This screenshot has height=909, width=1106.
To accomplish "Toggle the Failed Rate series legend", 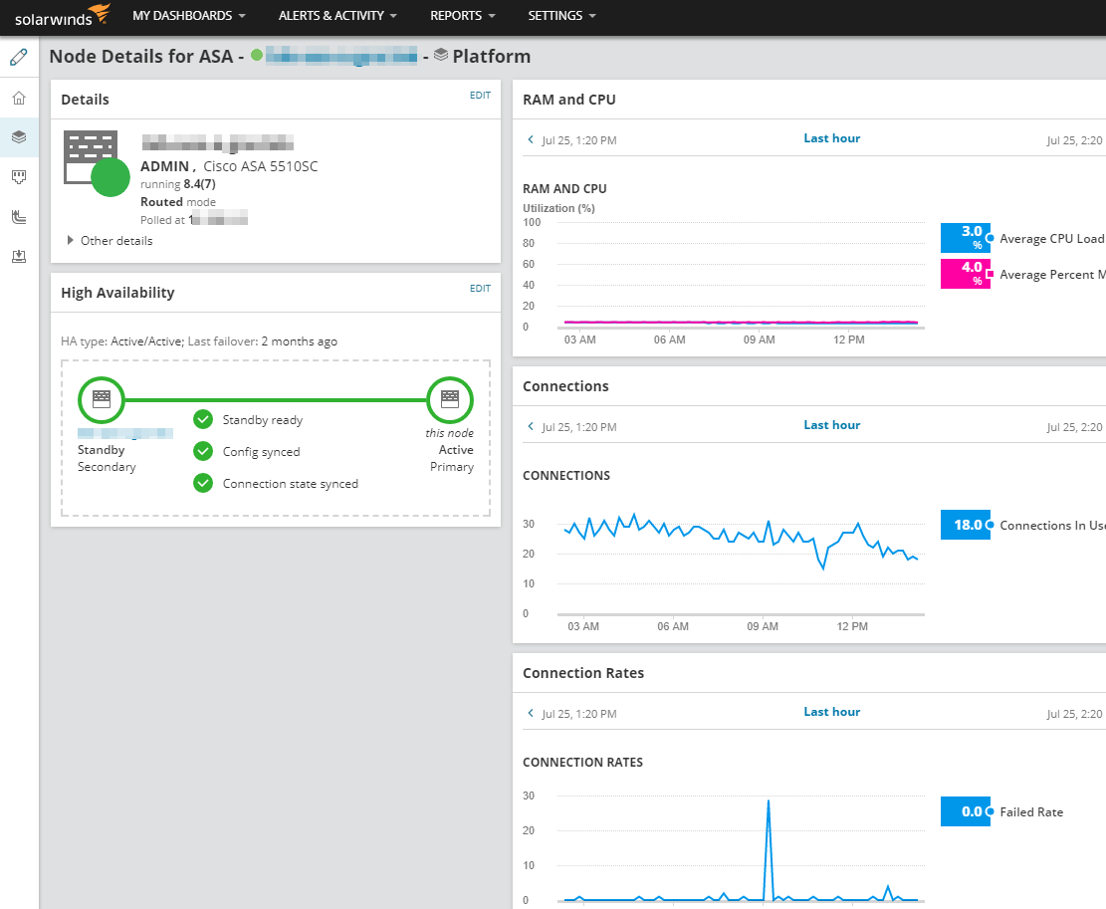I will (x=1031, y=812).
